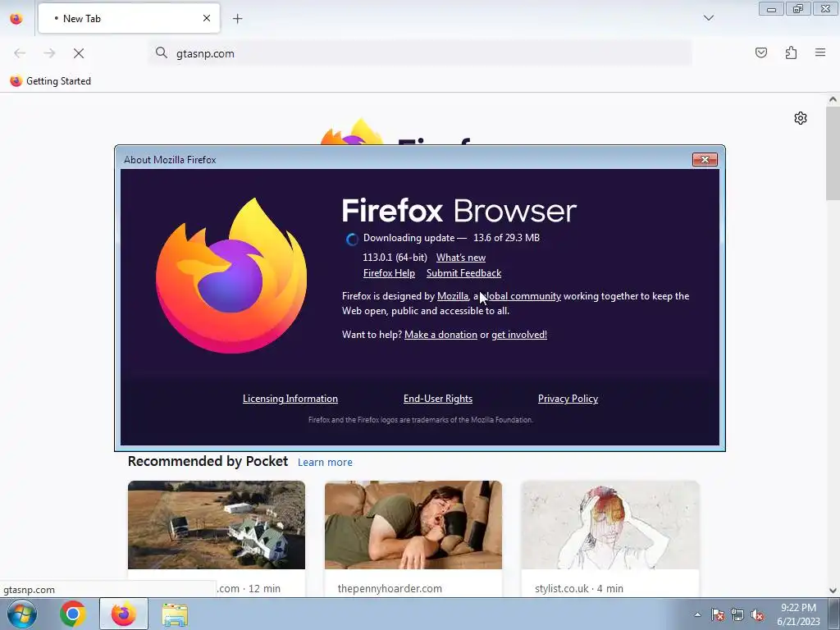Click the Downloading update progress text
This screenshot has width=840, height=630.
pos(451,238)
